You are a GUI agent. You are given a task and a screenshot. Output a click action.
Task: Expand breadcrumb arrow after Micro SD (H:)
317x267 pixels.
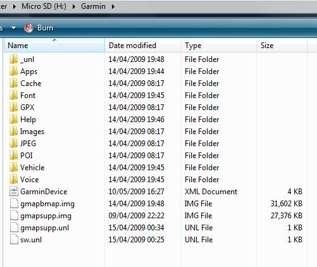[74, 6]
